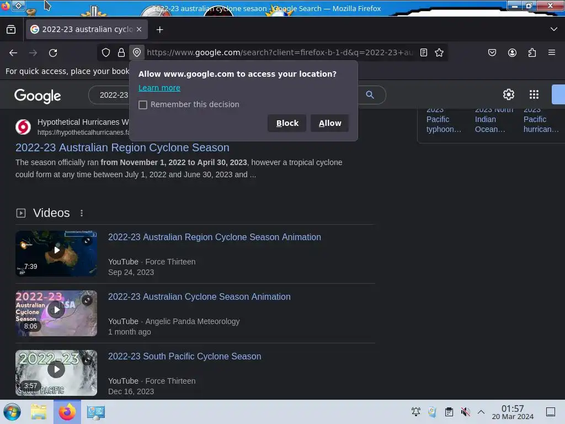Open the Google apps grid
The height and width of the screenshot is (424, 565).
tap(534, 94)
